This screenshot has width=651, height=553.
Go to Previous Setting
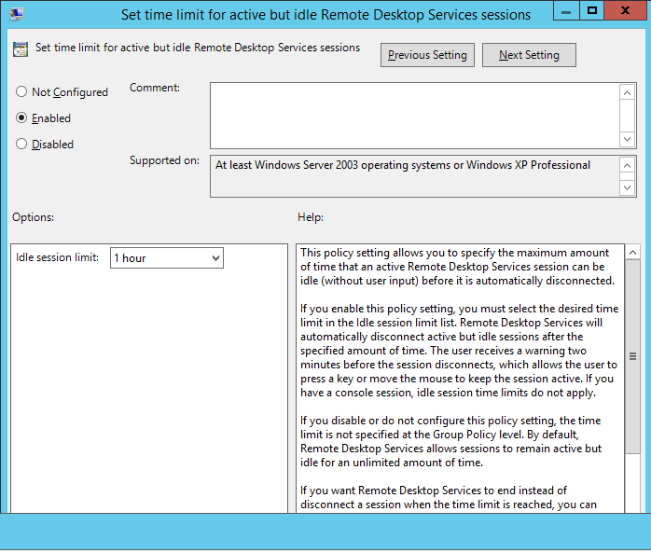(427, 55)
